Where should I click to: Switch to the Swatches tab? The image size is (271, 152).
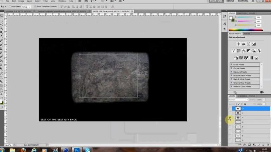point(242,13)
